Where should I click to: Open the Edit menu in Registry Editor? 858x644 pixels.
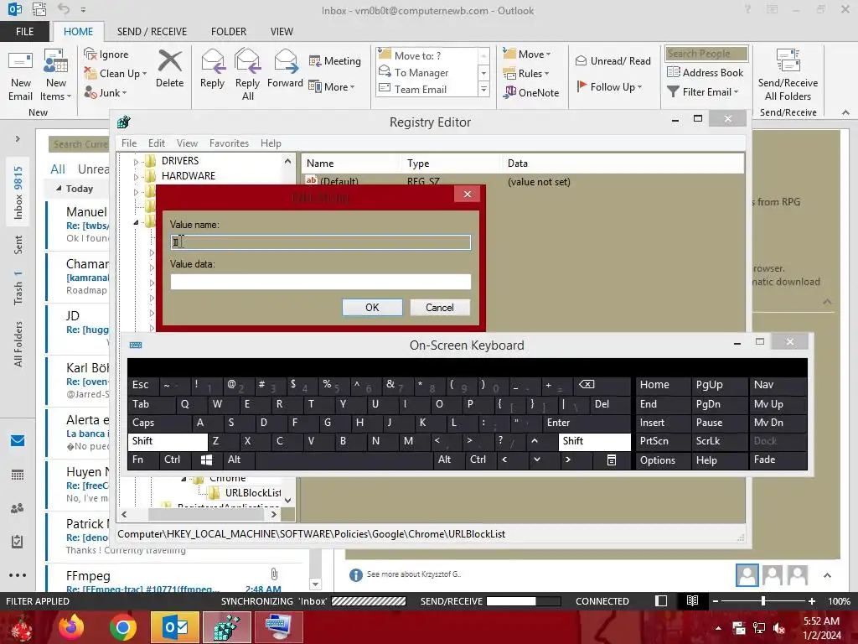click(157, 143)
